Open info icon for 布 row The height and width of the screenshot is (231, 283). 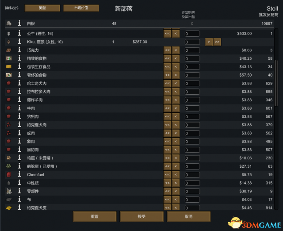(19, 200)
